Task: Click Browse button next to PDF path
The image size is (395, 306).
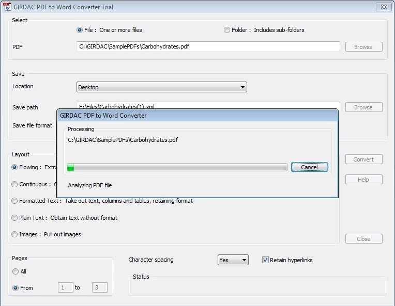Action: (363, 47)
